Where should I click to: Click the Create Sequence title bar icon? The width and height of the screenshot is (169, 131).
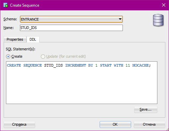(x=6, y=5)
